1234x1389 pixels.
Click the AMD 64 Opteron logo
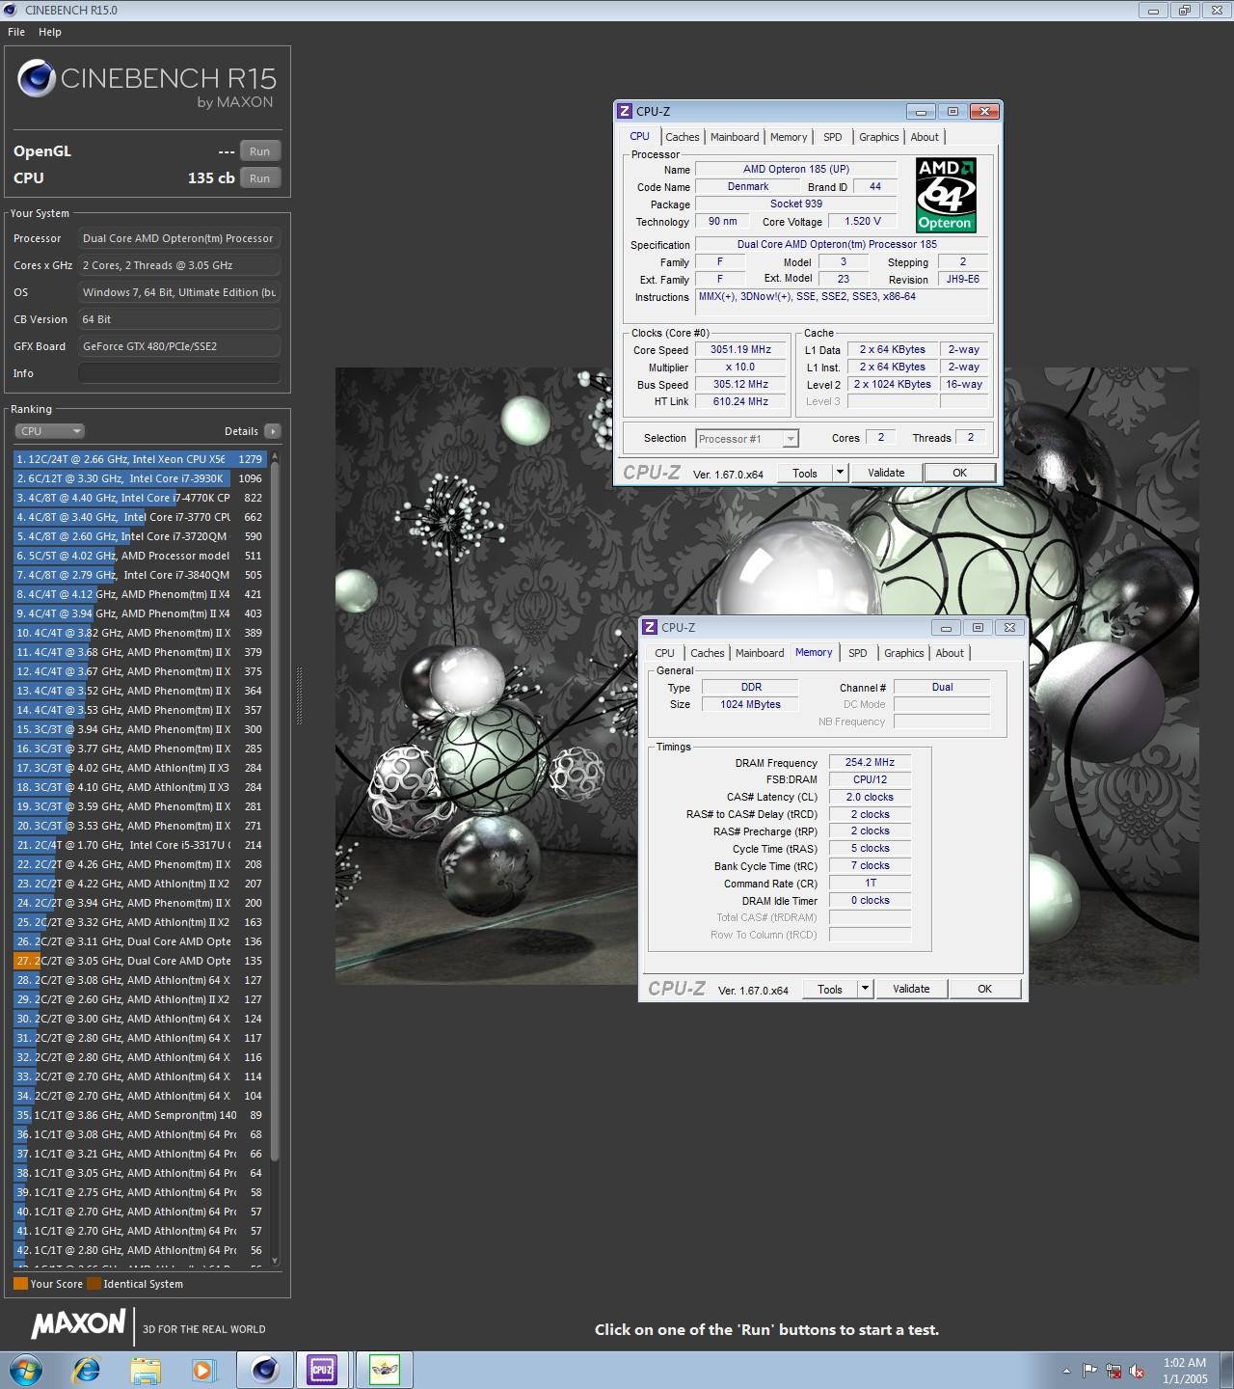click(x=946, y=195)
